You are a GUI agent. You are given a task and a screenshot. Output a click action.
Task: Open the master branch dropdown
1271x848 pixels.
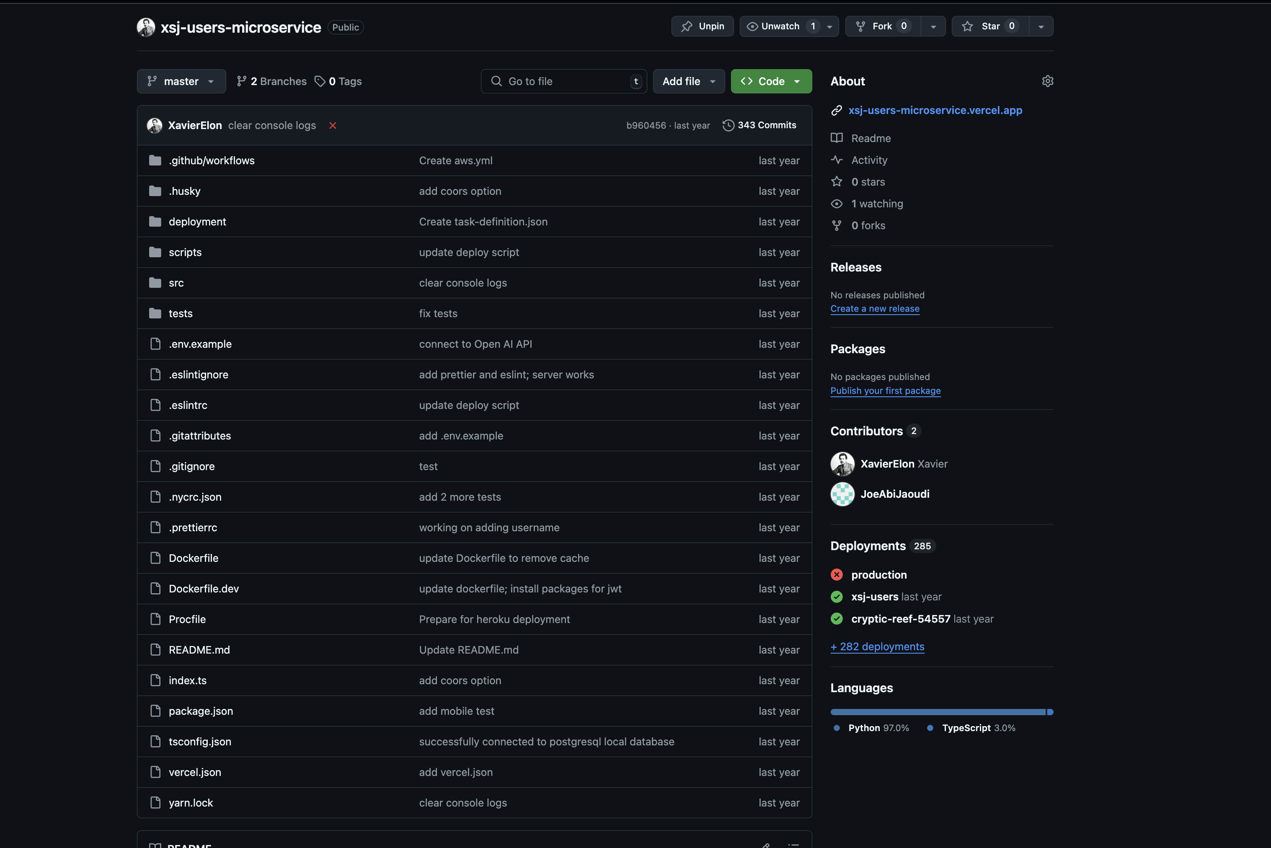(181, 81)
